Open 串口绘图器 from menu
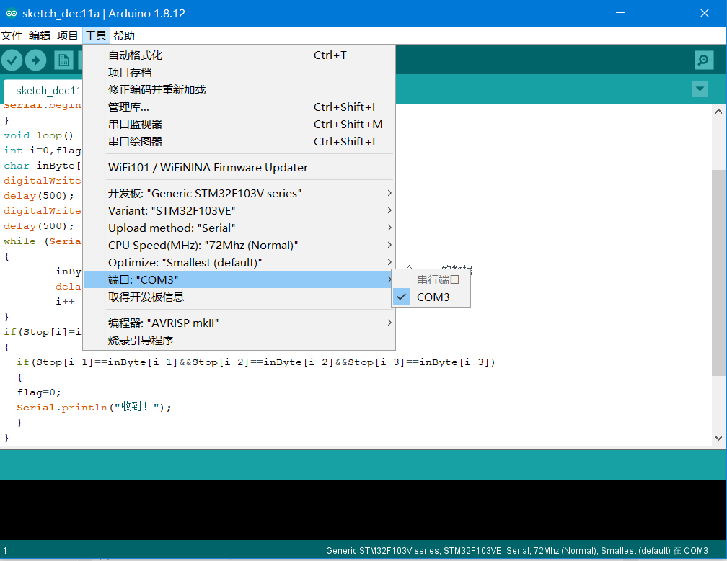Screen dimensions: 727x561 pyautogui.click(x=239, y=142)
